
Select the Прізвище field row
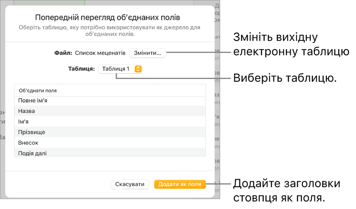tap(110, 132)
